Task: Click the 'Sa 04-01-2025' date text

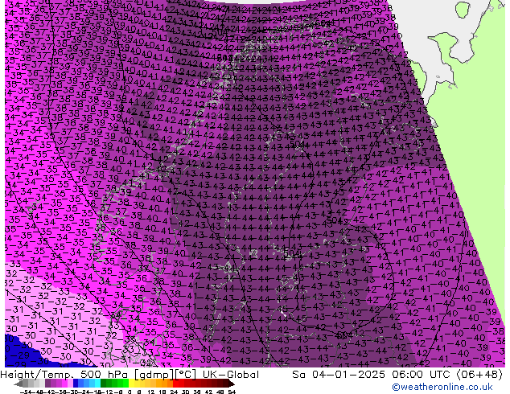Action: 340,375
